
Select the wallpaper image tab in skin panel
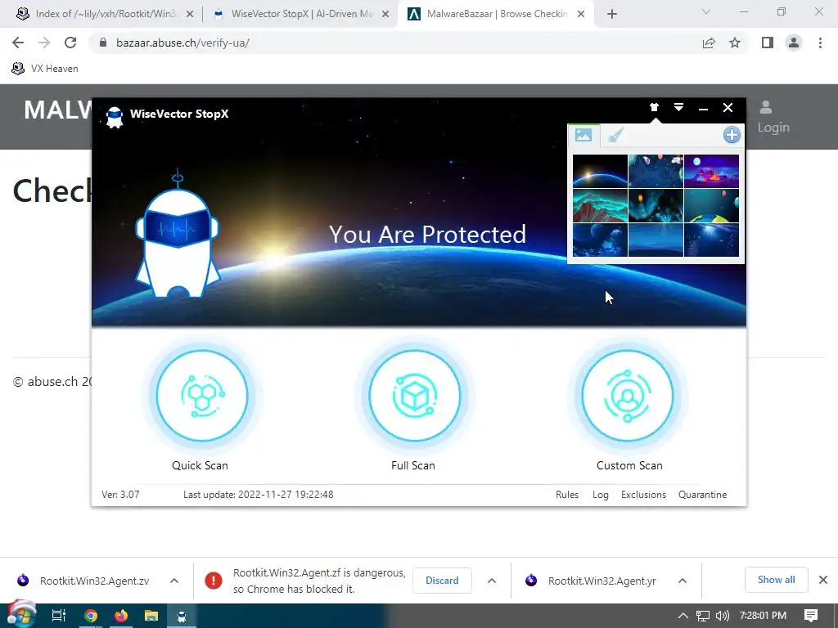pyautogui.click(x=583, y=135)
